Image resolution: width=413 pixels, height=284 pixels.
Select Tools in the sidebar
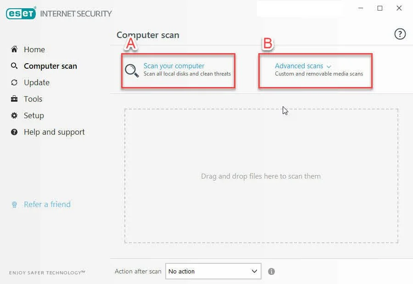[33, 99]
